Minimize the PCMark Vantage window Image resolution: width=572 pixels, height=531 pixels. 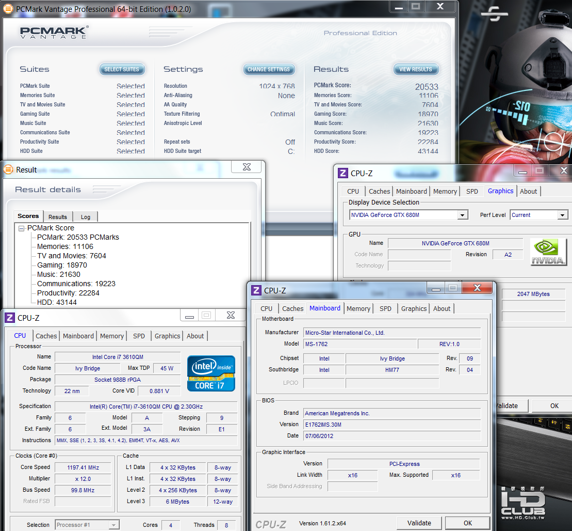399,7
